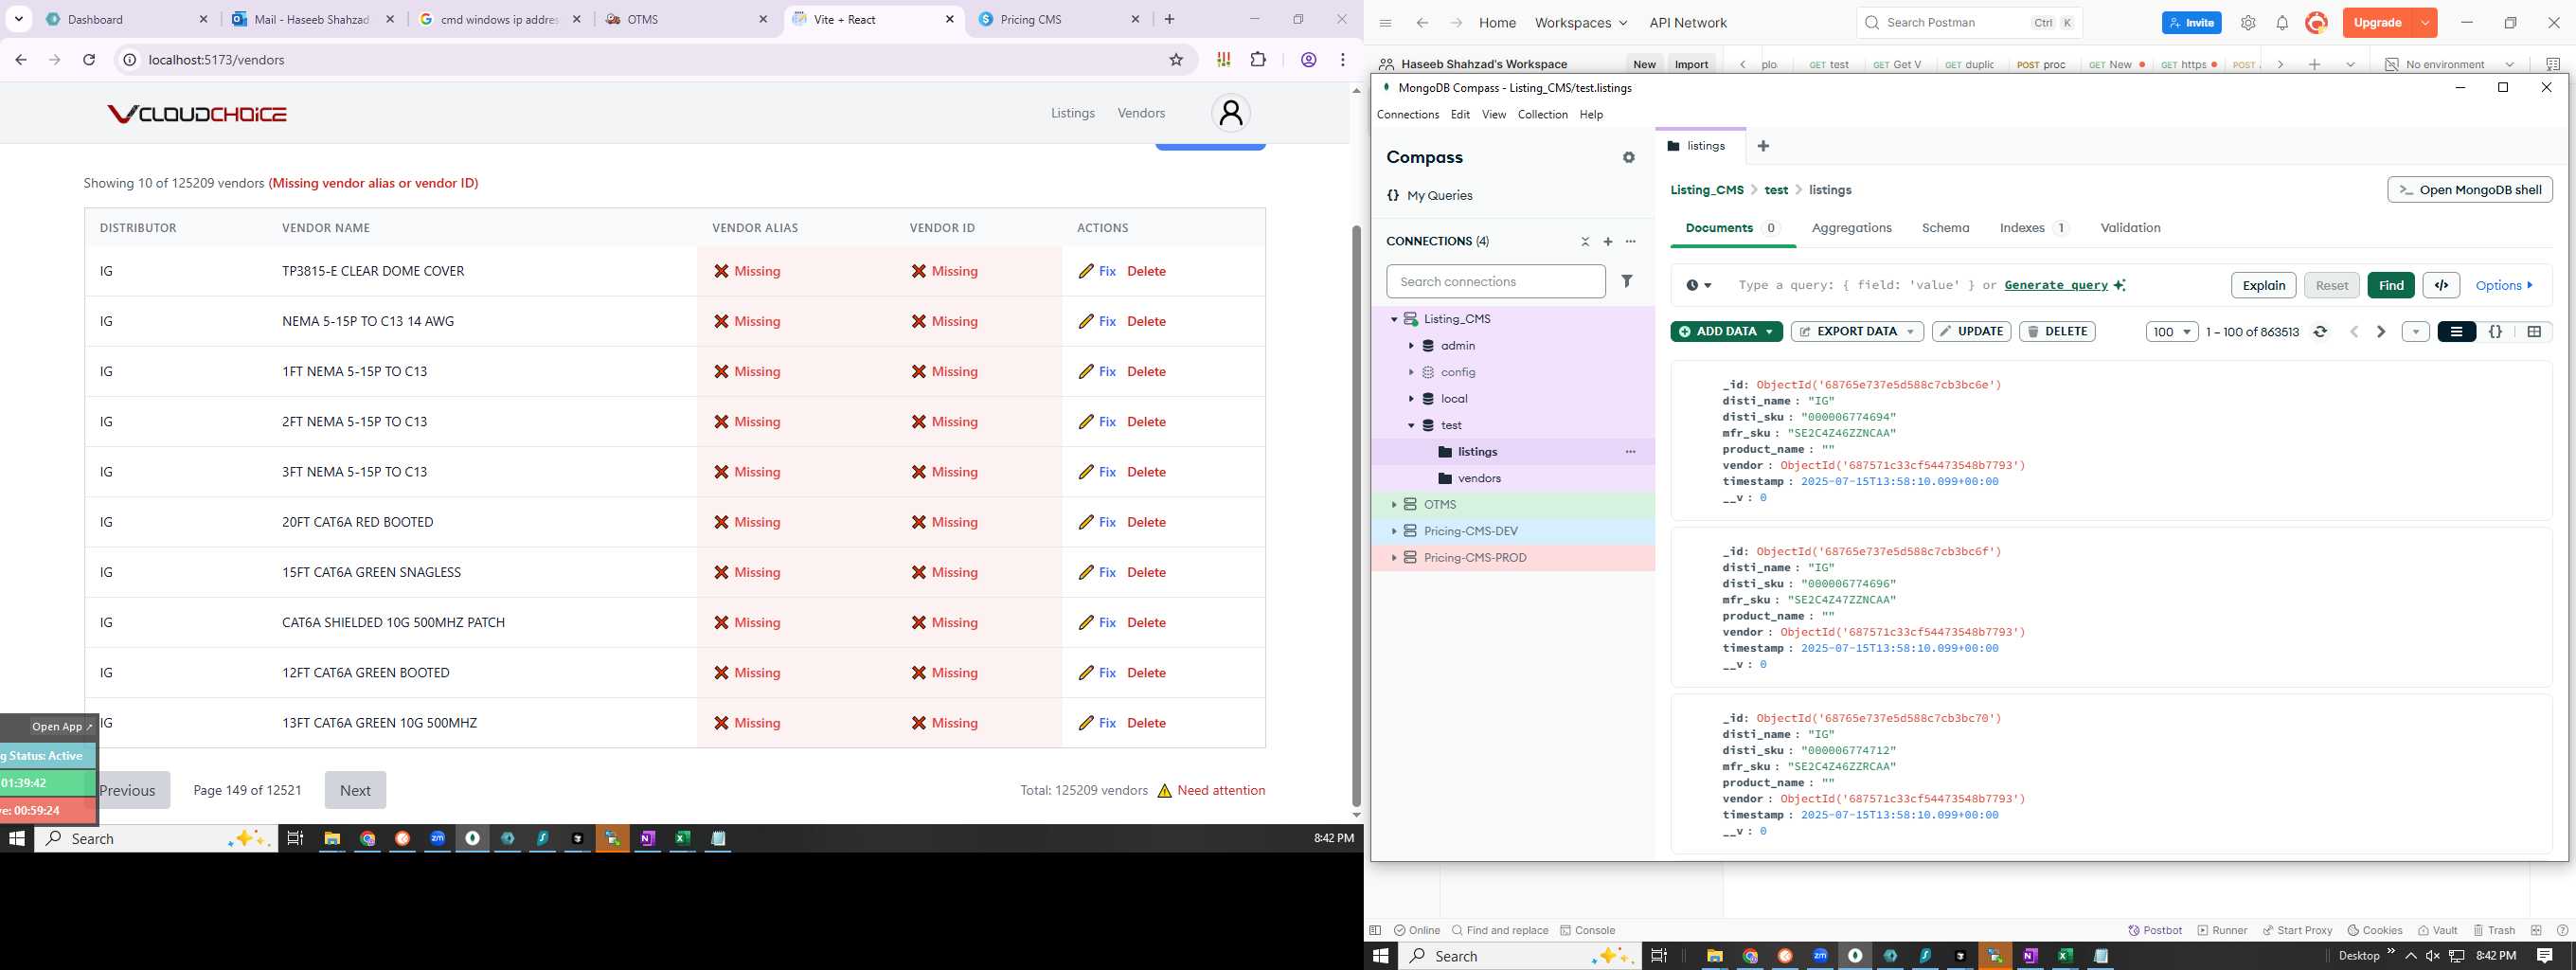Collapse the Listing_CMS connection tree
Image resolution: width=2576 pixels, height=970 pixels.
coord(1394,319)
